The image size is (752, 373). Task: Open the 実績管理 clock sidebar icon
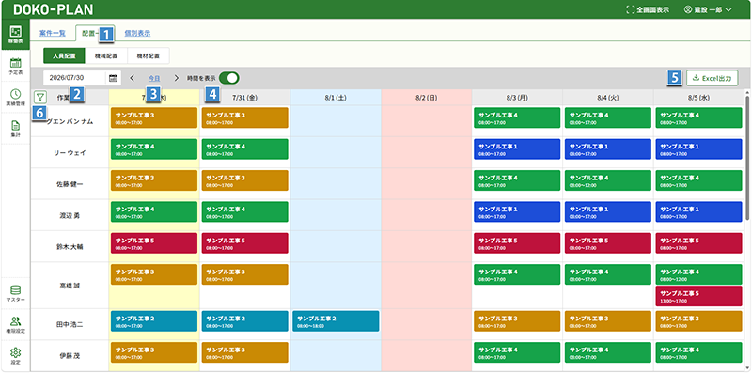click(15, 97)
